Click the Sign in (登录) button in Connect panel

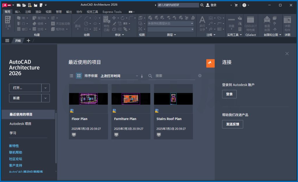tap(229, 94)
